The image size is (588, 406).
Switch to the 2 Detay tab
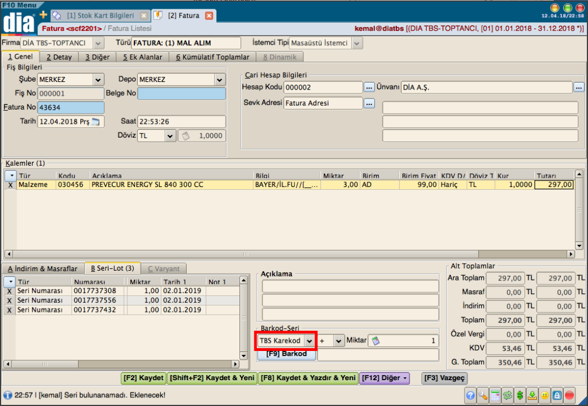coord(59,57)
